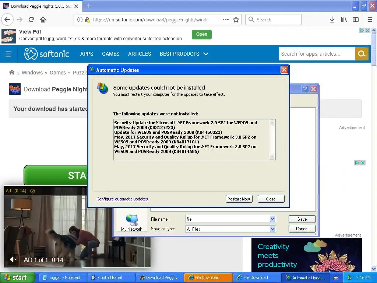Click the Softonic search field
The image size is (377, 283).
pos(317,54)
